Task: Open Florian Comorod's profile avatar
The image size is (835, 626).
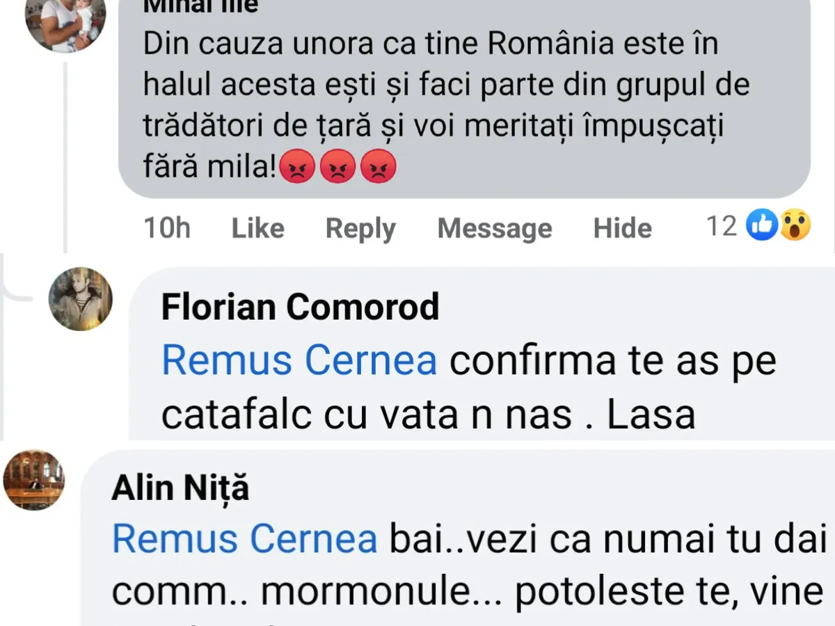Action: tap(81, 298)
